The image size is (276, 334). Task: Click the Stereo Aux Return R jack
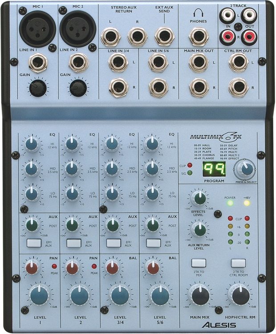(x=138, y=36)
